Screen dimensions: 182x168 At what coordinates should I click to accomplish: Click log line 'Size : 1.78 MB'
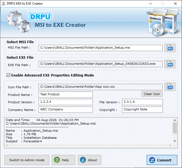pyautogui.click(x=21, y=134)
